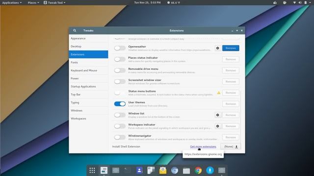Viewport: 314px width, 176px height.
Task: Open the clock and calendar in top bar
Action: tap(147, 2)
